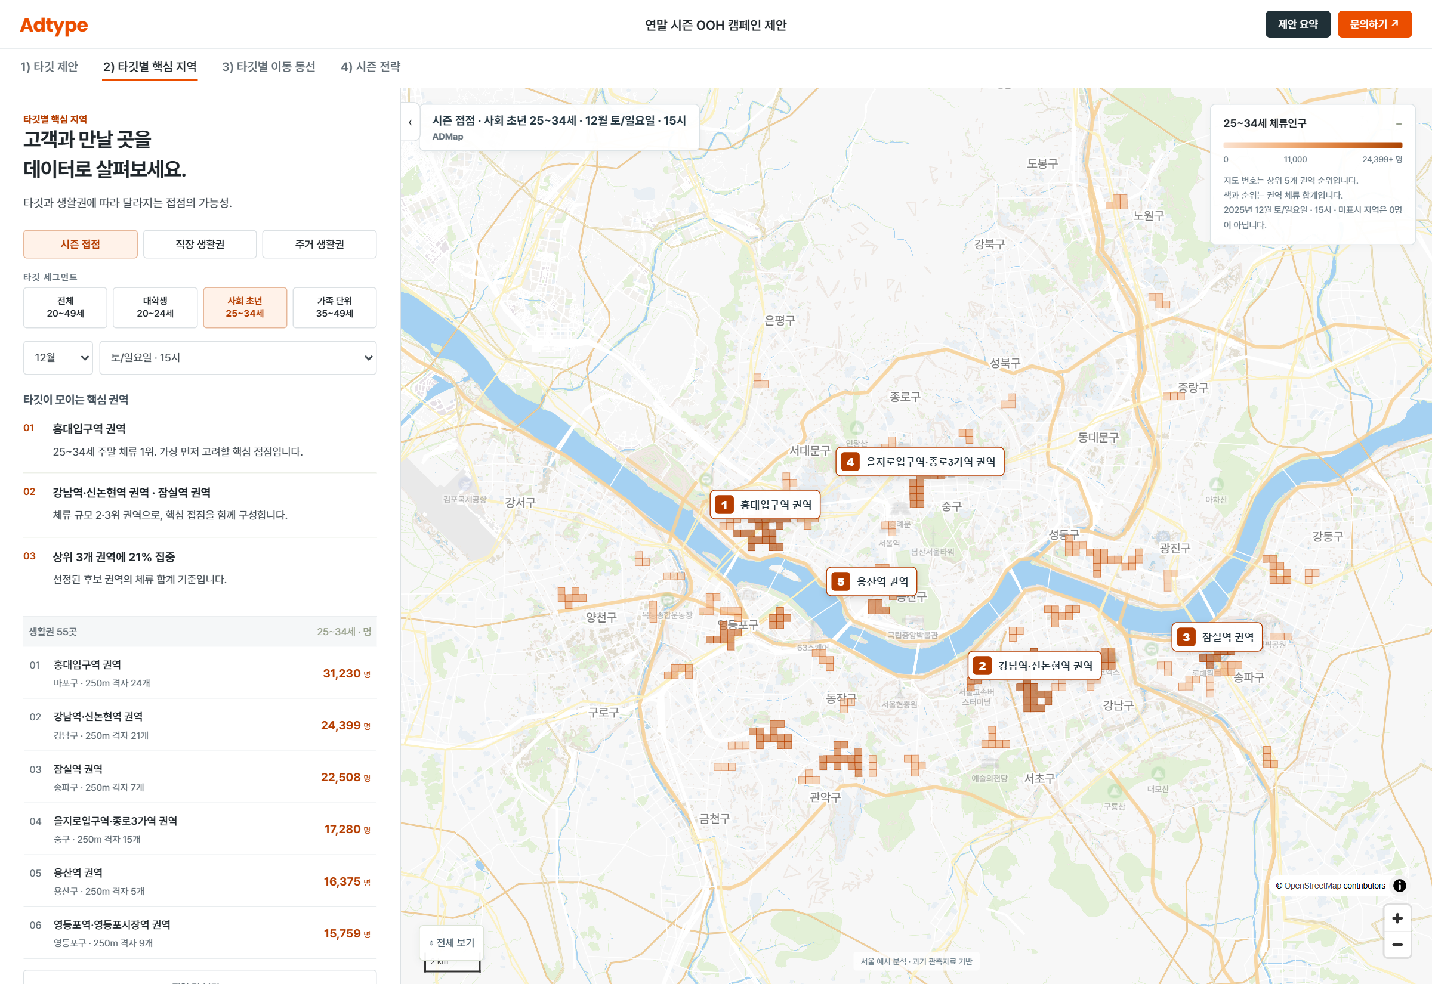The height and width of the screenshot is (984, 1432).
Task: Click map marker 5 용산역 권역
Action: pyautogui.click(x=871, y=581)
